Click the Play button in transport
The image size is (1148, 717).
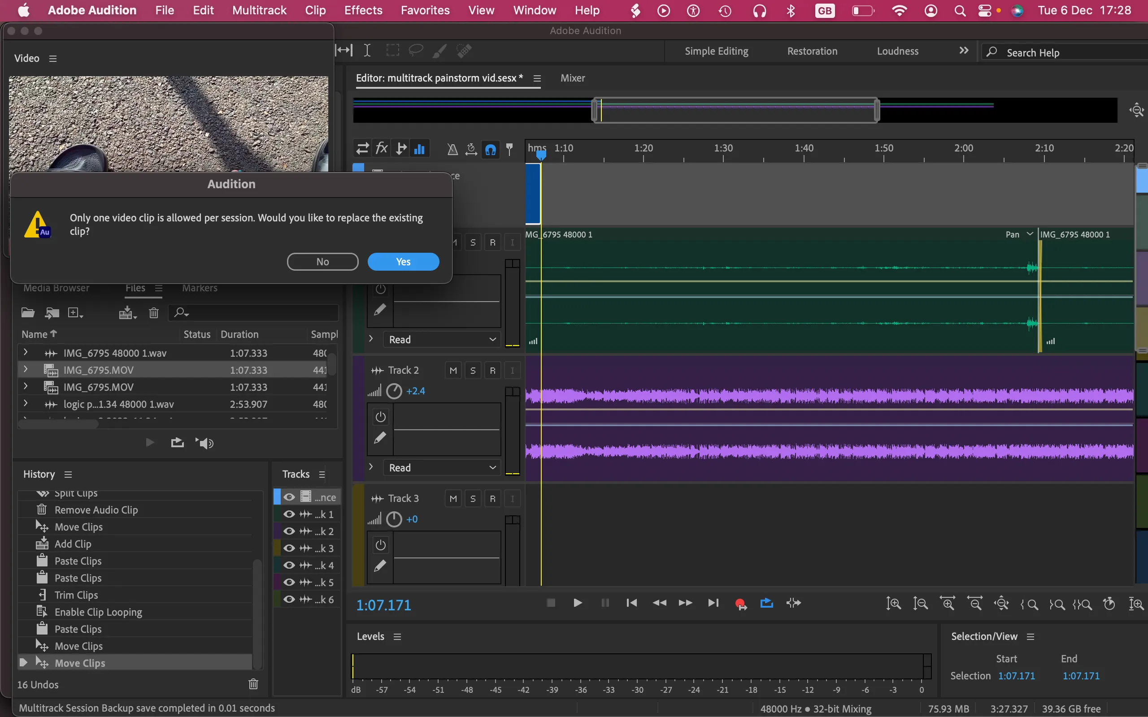point(577,603)
